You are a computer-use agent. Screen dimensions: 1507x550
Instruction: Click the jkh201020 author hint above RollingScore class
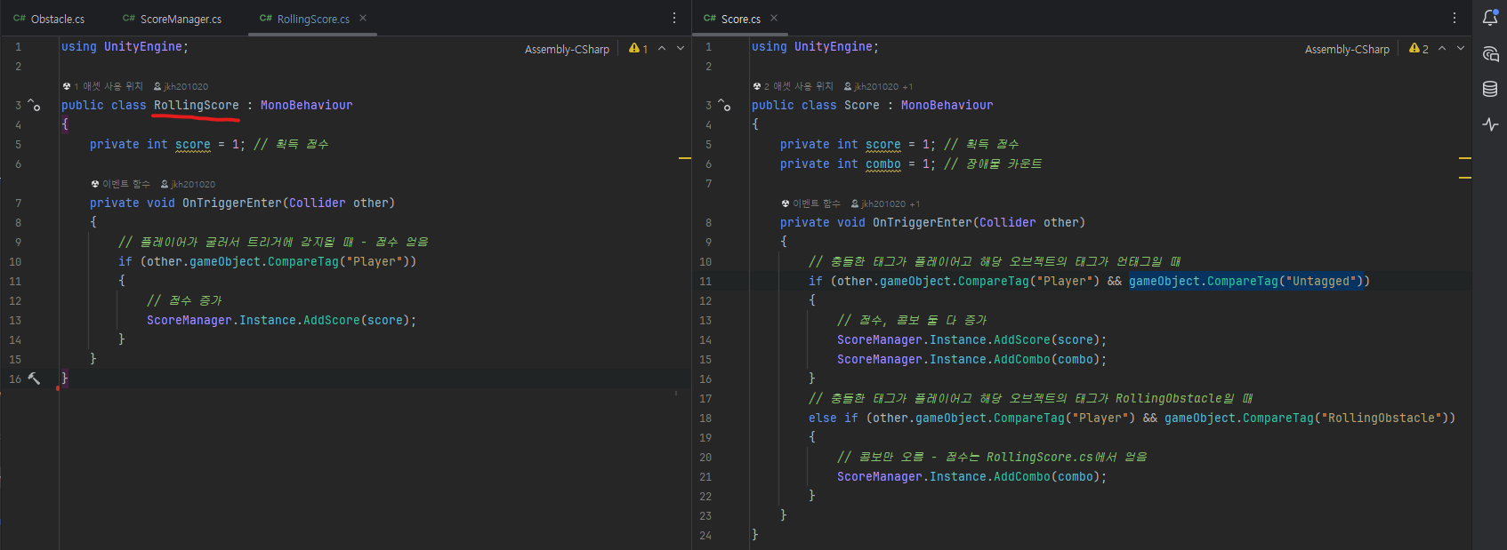[181, 86]
